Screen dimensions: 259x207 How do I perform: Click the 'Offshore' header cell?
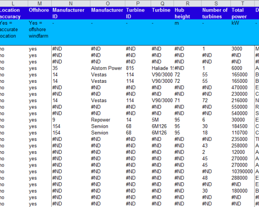point(40,13)
